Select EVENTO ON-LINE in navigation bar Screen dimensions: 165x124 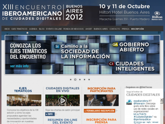(x=54, y=29)
